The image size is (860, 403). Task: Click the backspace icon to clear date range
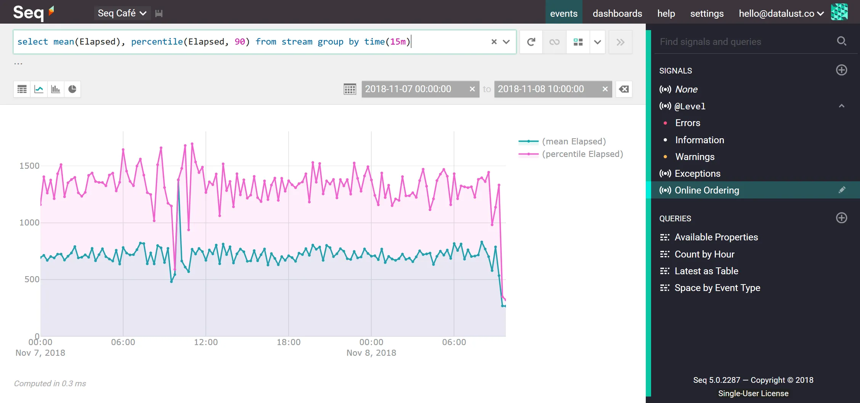[x=624, y=89]
